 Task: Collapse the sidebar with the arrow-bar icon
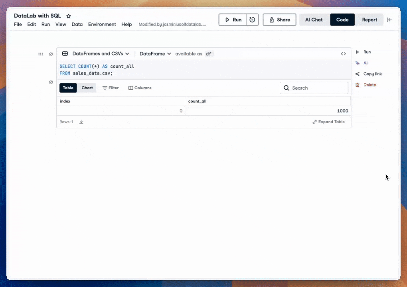coord(389,20)
